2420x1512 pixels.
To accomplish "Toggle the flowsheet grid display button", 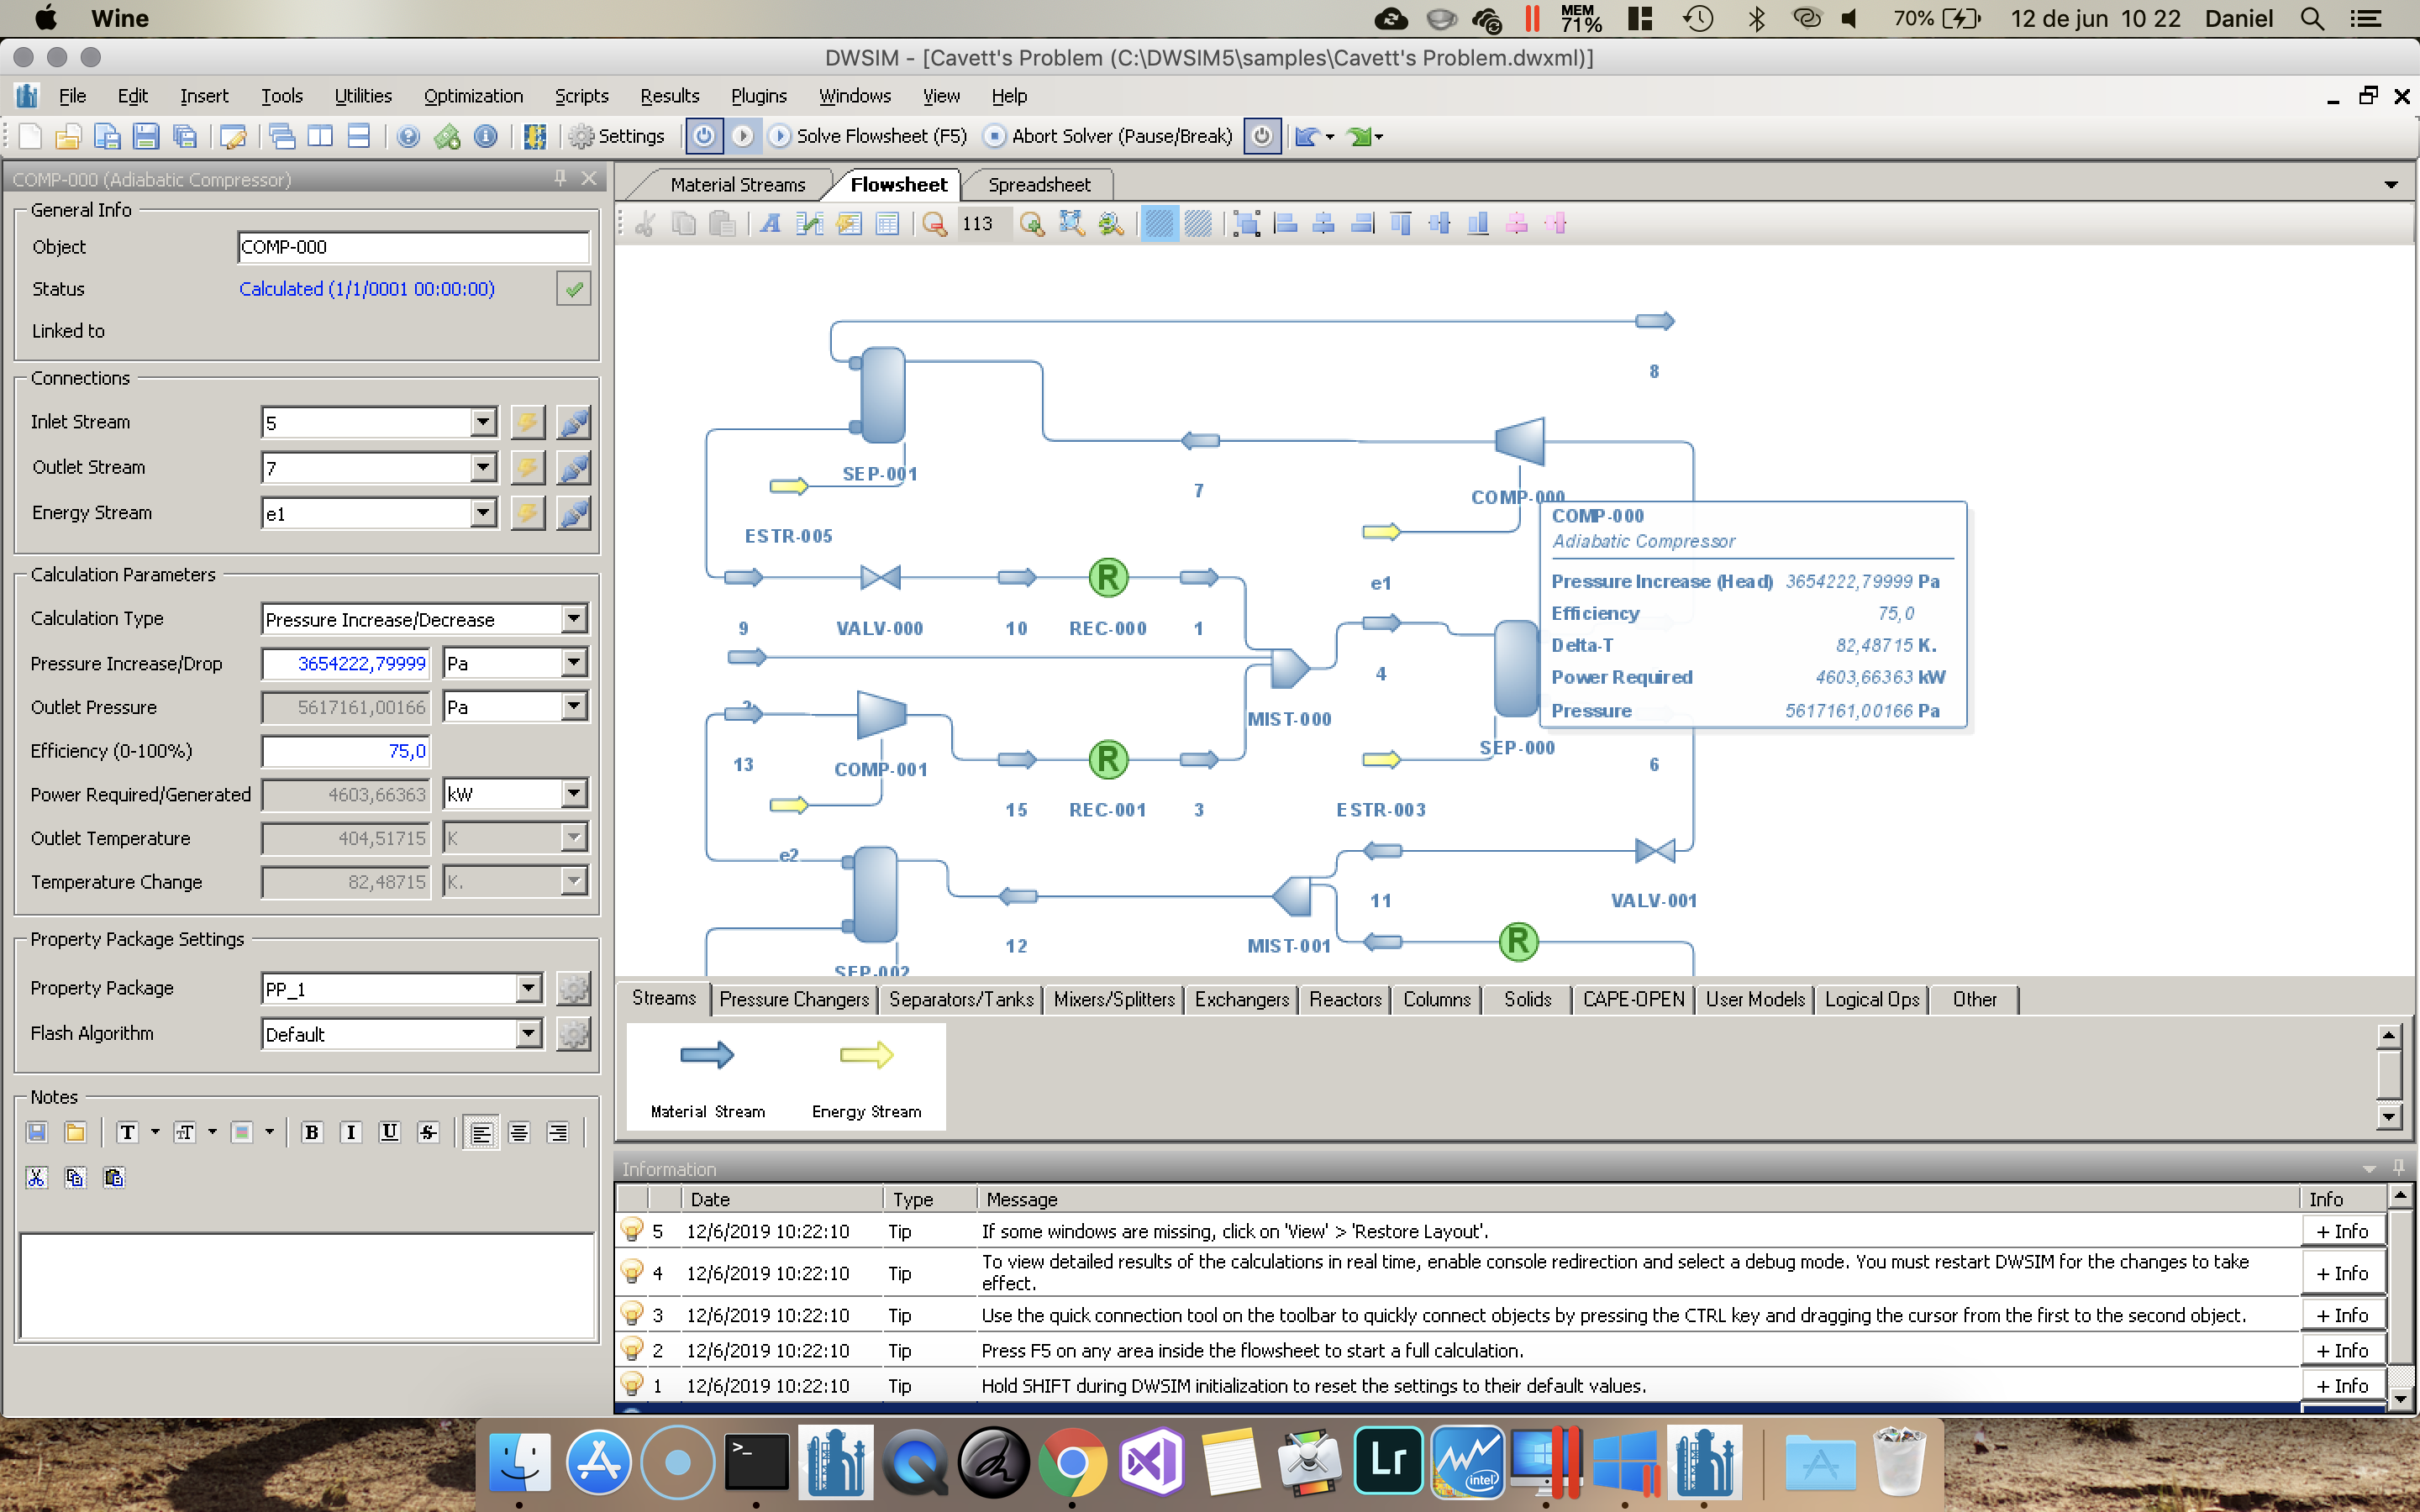I will tap(1158, 224).
